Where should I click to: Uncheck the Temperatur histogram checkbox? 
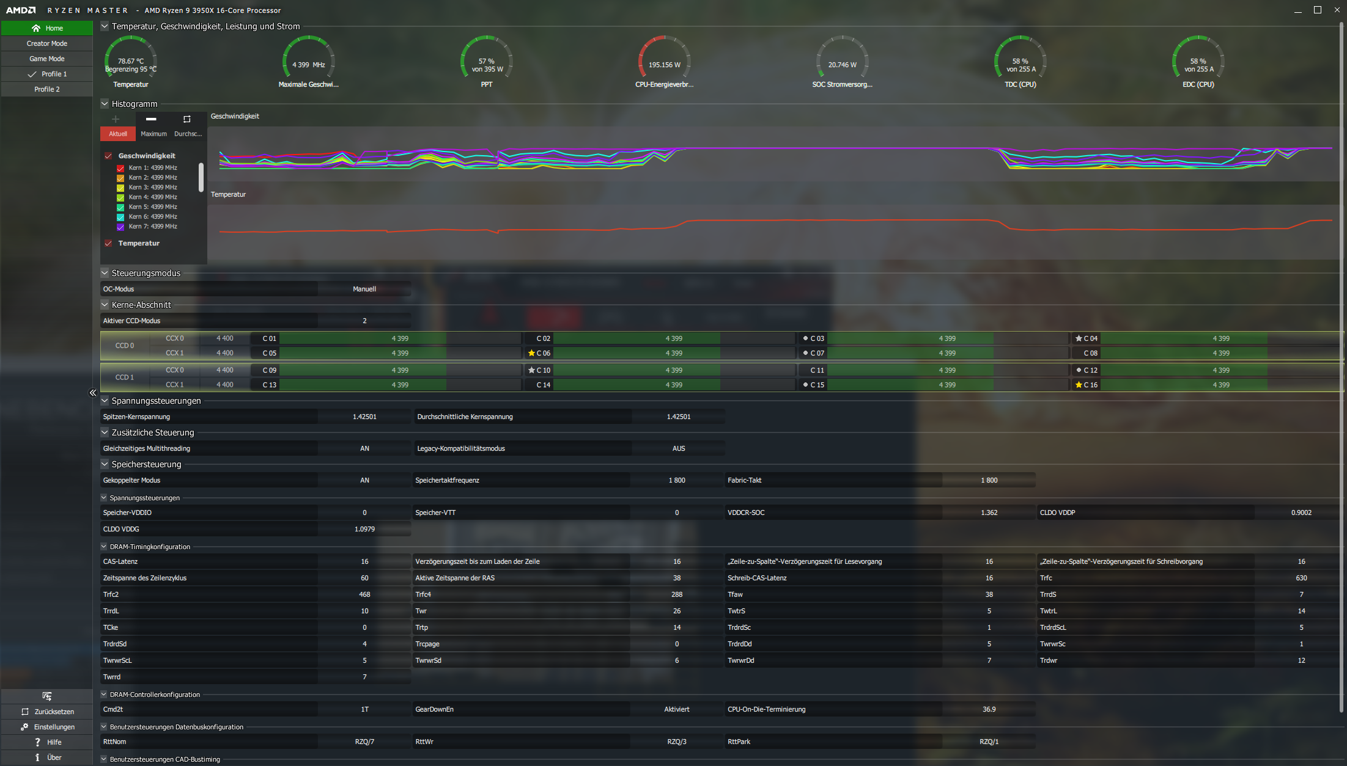108,243
